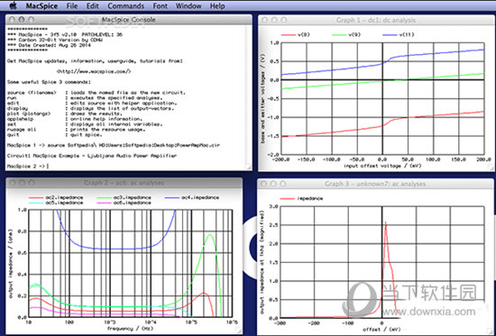Image resolution: width=496 pixels, height=336 pixels.
Task: Minimize the Graph 1 window
Action: (x=274, y=20)
